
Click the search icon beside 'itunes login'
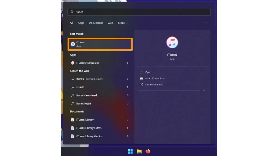point(73,103)
